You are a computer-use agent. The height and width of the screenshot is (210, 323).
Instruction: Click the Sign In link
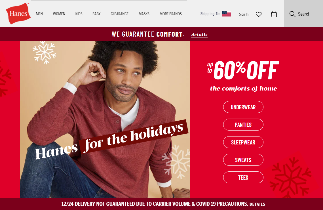[244, 14]
